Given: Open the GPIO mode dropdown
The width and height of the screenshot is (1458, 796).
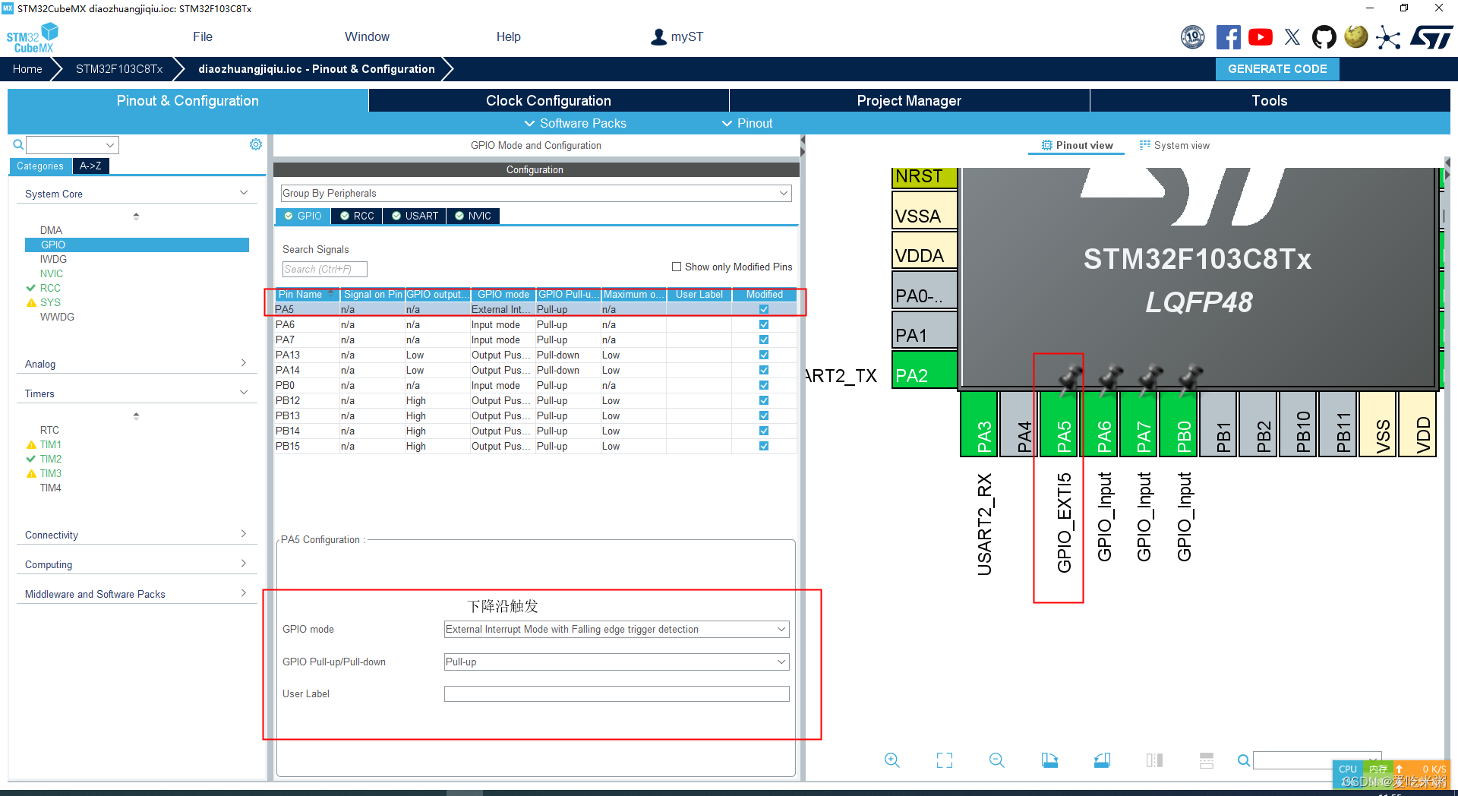Looking at the screenshot, I should tap(617, 629).
